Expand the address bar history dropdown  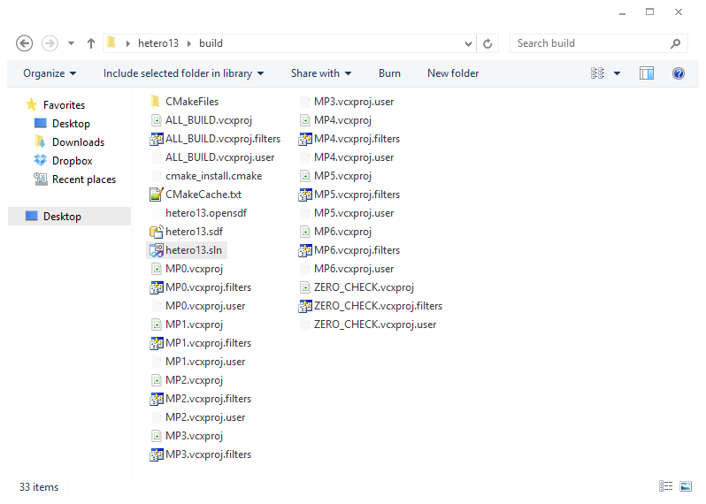468,43
